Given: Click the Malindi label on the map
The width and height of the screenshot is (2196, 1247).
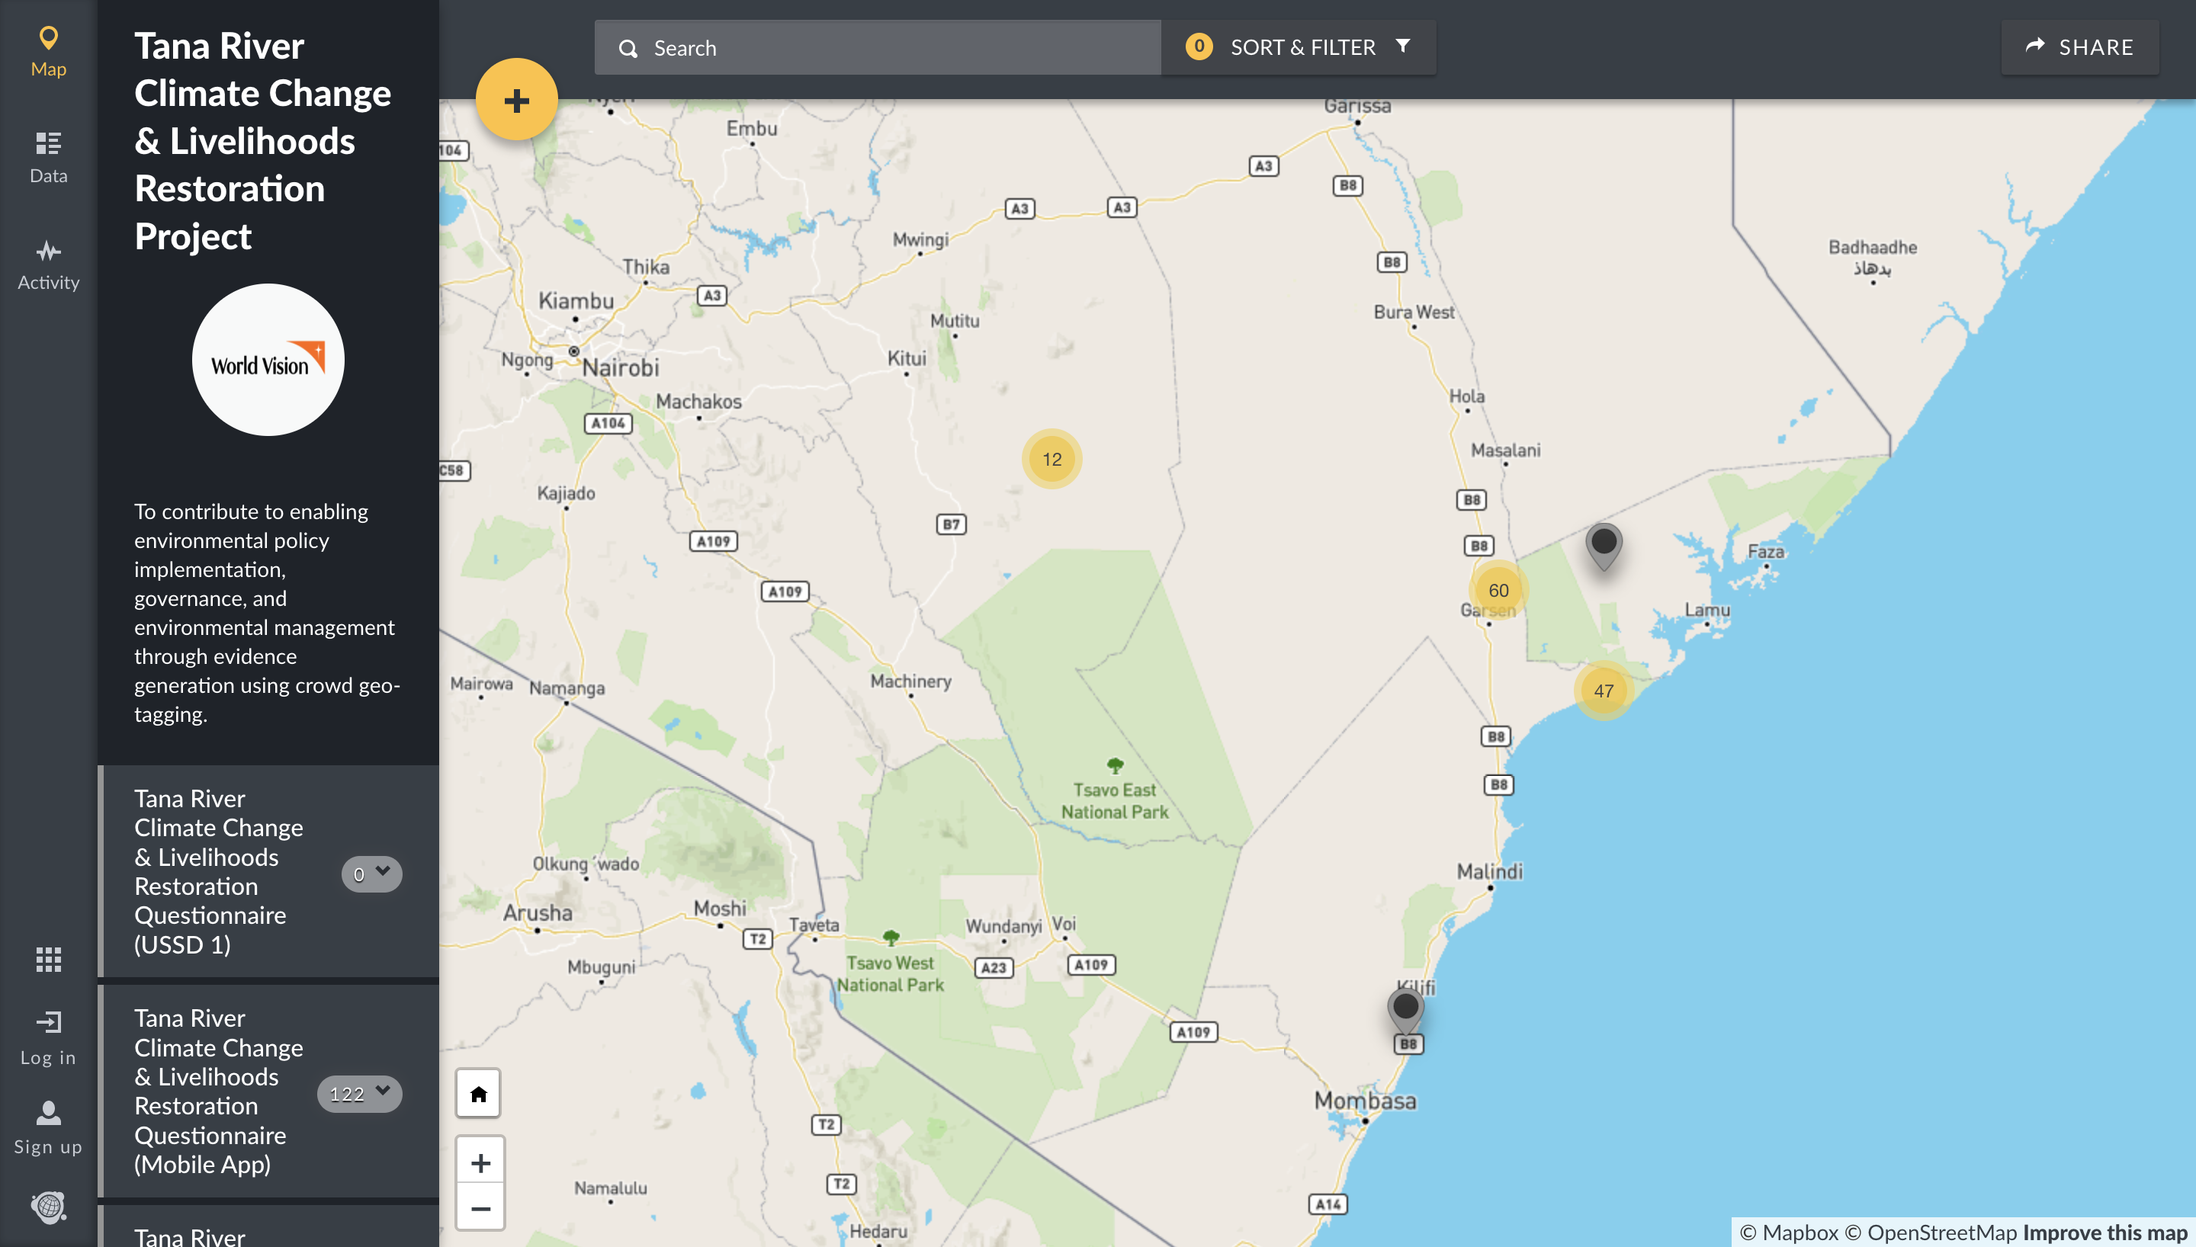Looking at the screenshot, I should (x=1489, y=871).
